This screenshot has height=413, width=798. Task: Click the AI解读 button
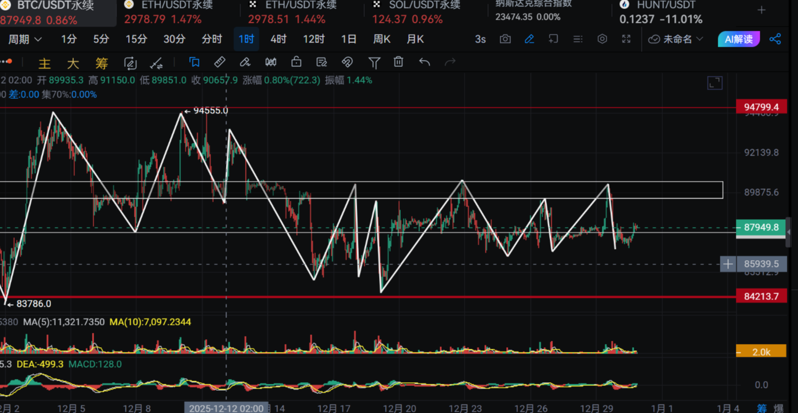[x=738, y=39]
